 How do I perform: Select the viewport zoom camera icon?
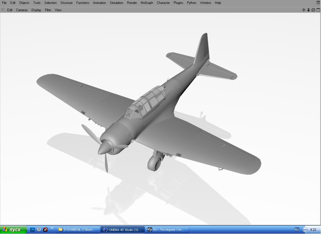pos(308,10)
